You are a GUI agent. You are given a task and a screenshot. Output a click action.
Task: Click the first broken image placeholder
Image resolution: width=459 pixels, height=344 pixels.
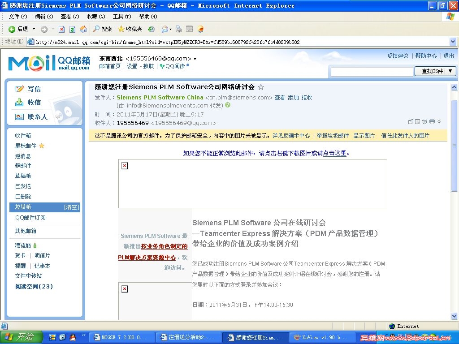(x=125, y=166)
